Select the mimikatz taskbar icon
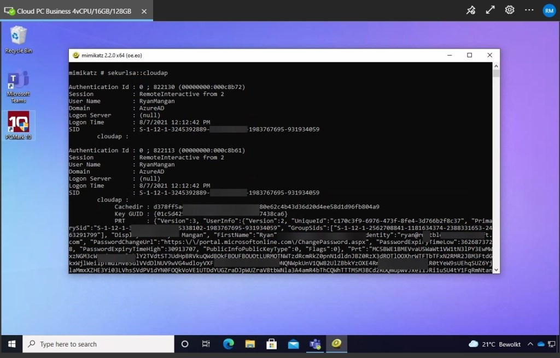The width and height of the screenshot is (560, 358). tap(336, 344)
